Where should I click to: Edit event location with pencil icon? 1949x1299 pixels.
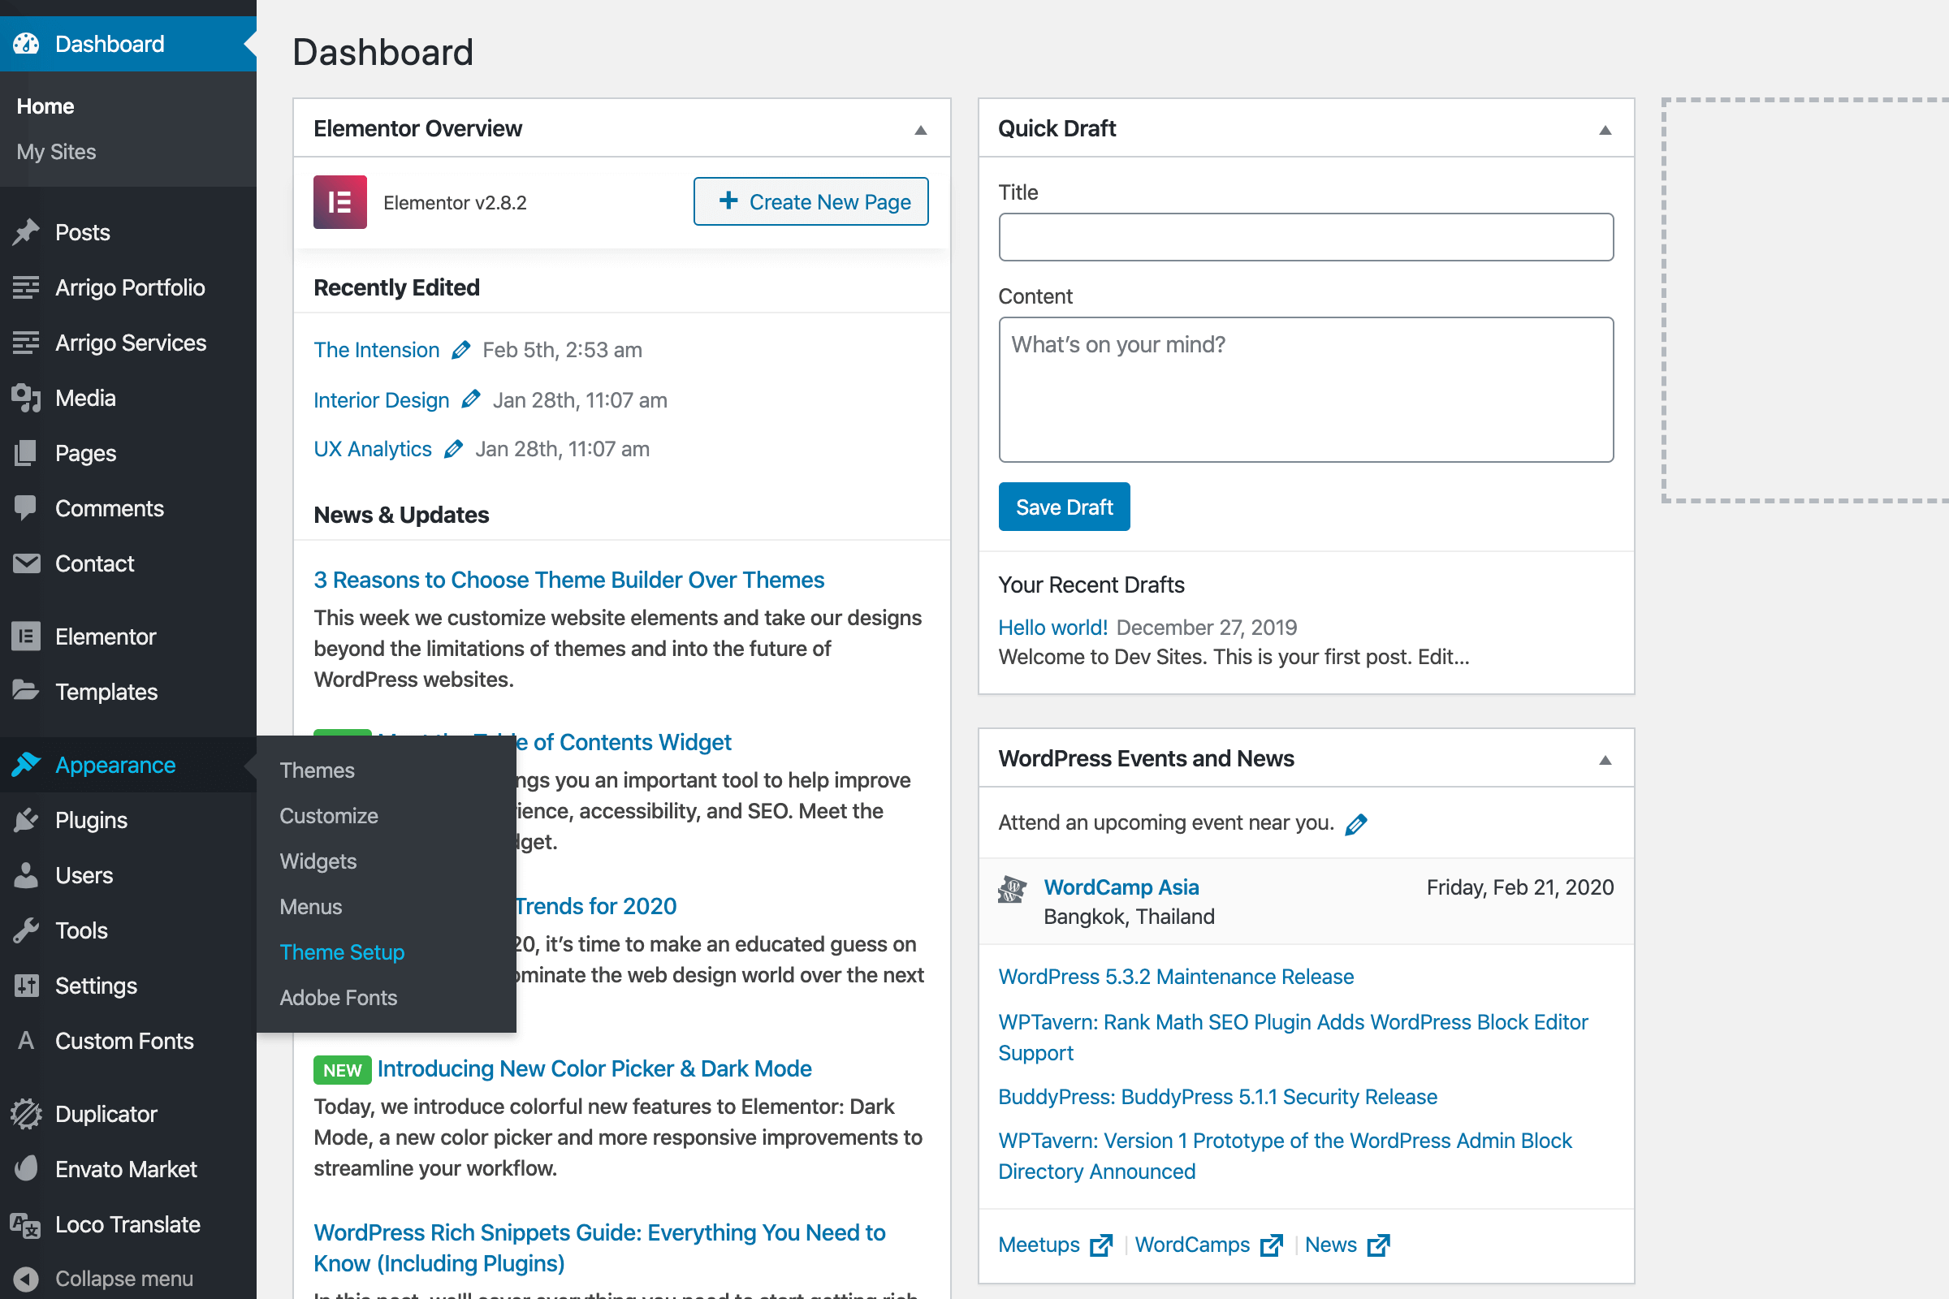[1355, 824]
